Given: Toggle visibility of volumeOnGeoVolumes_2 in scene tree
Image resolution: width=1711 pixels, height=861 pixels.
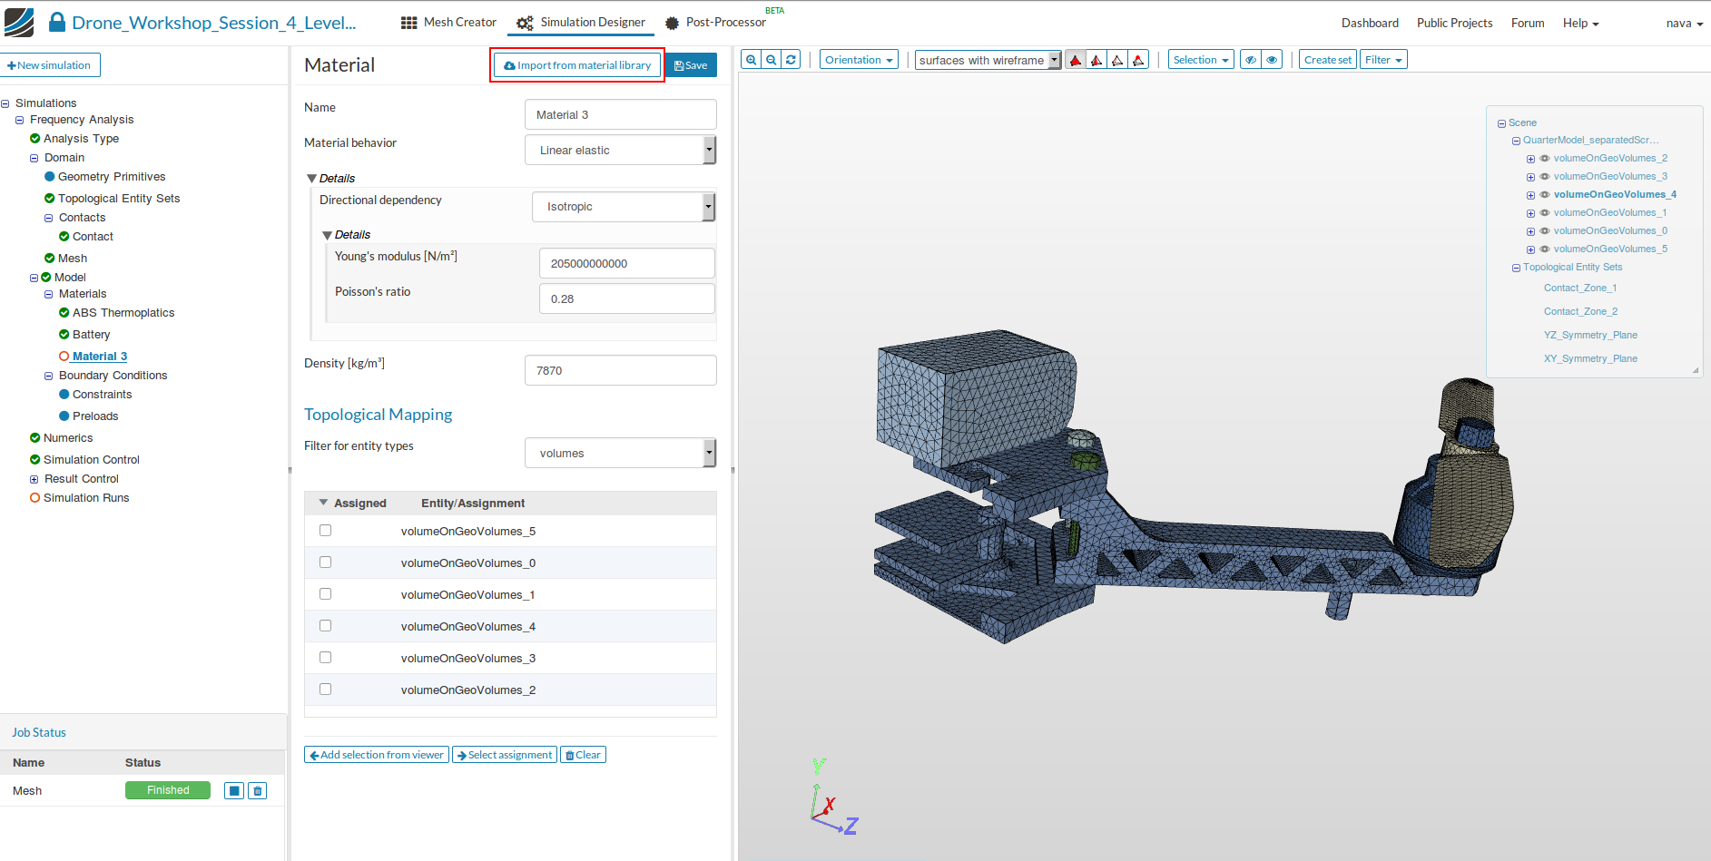Looking at the screenshot, I should [1545, 159].
